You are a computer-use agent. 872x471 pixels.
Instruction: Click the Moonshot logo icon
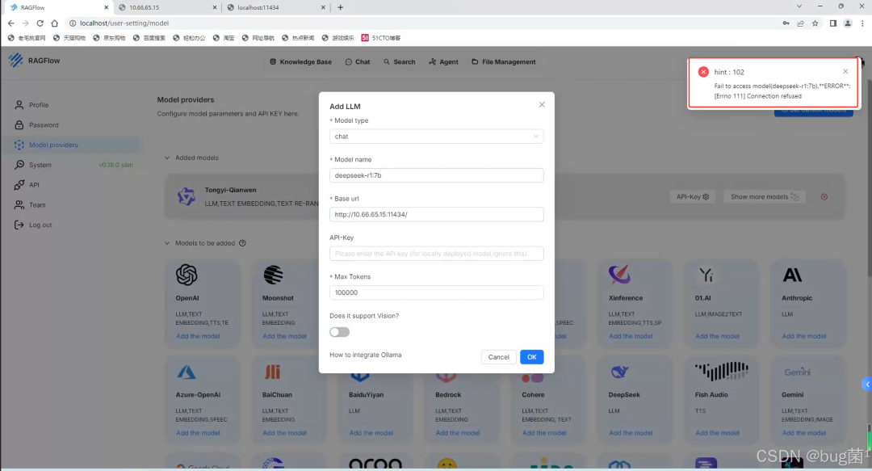pos(273,275)
